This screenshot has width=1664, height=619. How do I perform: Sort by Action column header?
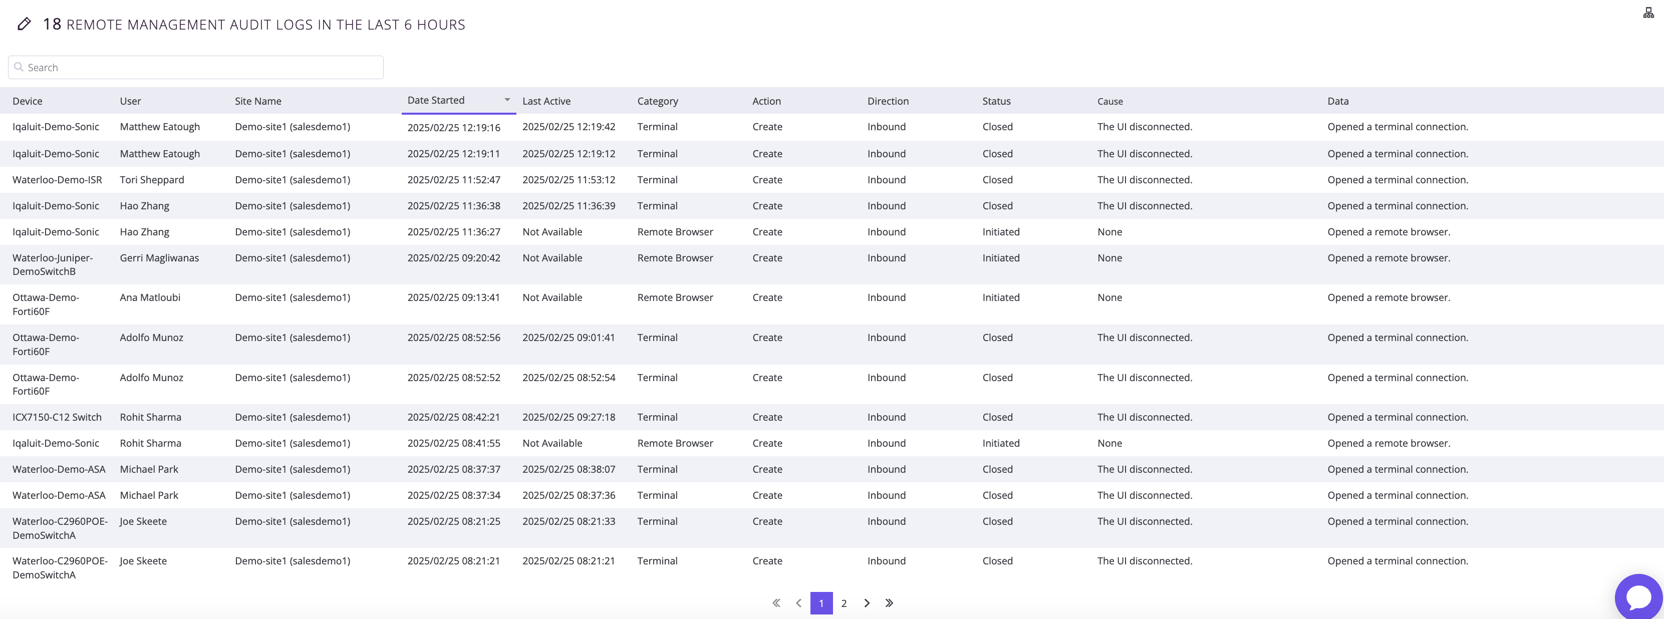click(767, 101)
